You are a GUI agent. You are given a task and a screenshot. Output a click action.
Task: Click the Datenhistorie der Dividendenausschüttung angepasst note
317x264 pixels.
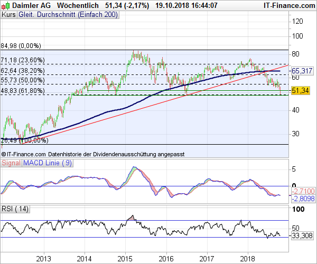[x=116, y=155]
